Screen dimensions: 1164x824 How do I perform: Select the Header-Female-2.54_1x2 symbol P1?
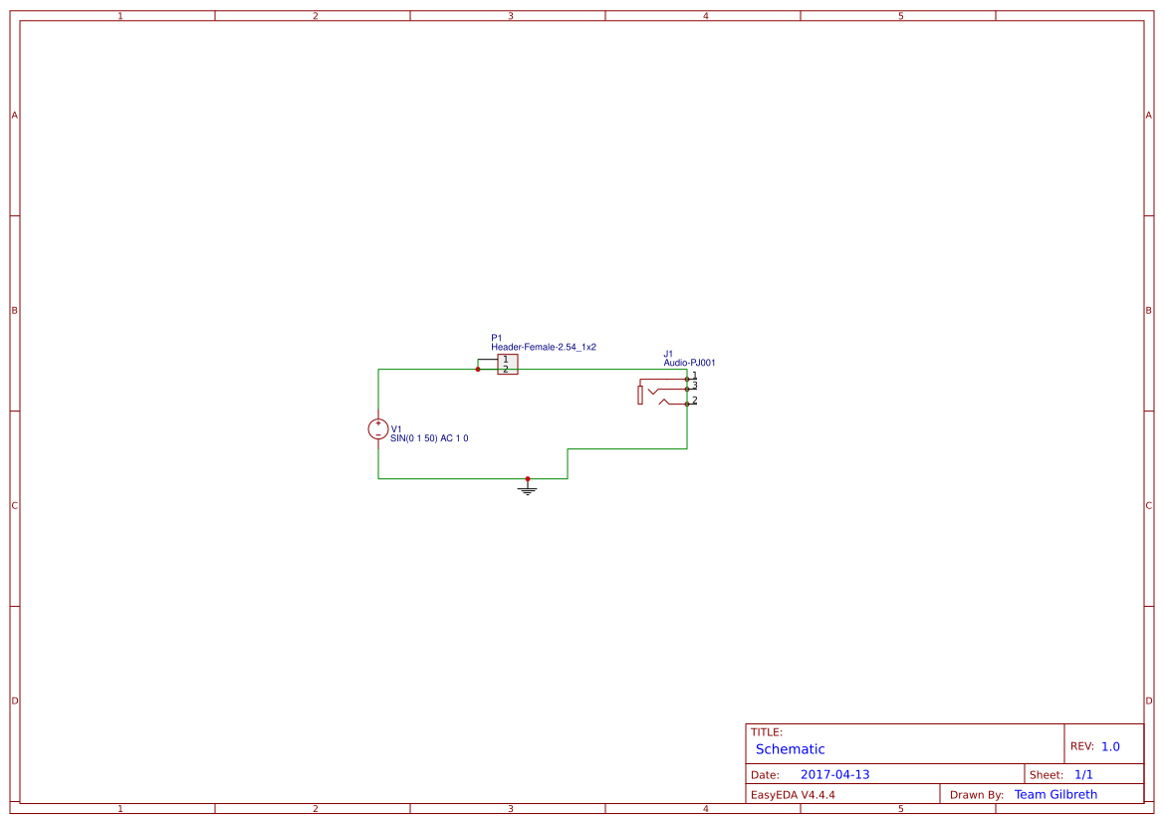click(x=508, y=365)
